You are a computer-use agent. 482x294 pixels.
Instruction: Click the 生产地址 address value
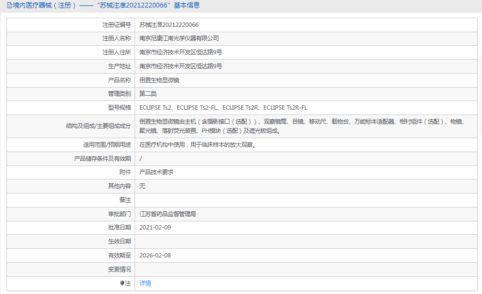pyautogui.click(x=181, y=66)
